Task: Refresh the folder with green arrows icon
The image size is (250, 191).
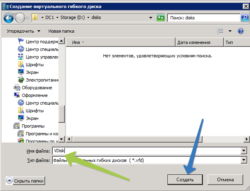Action: [x=161, y=18]
